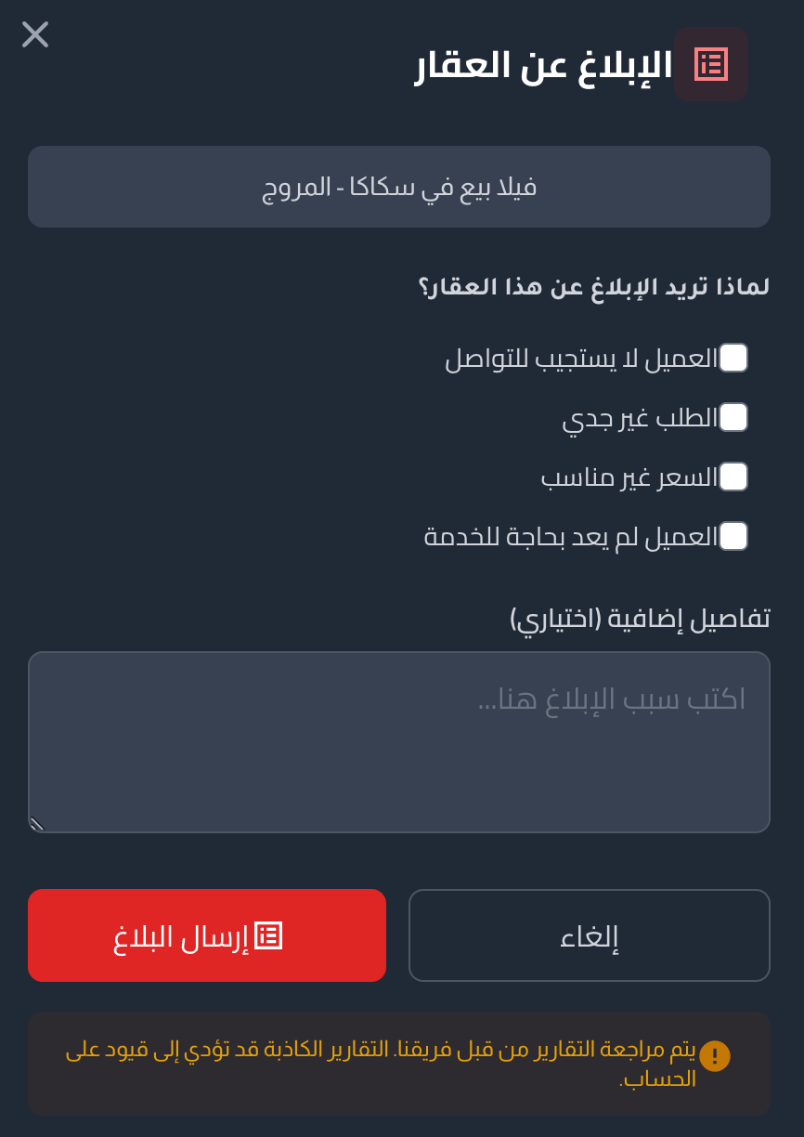
Task: Click the red submit button on the left
Action: click(206, 935)
